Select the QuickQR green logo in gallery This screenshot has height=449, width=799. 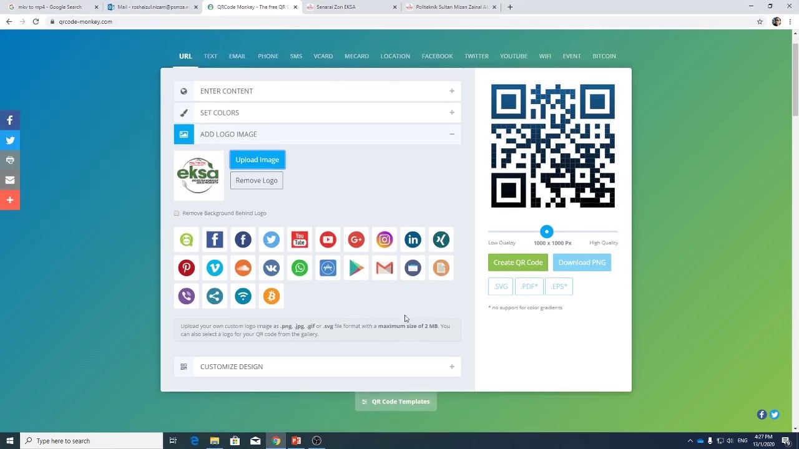[x=186, y=239]
